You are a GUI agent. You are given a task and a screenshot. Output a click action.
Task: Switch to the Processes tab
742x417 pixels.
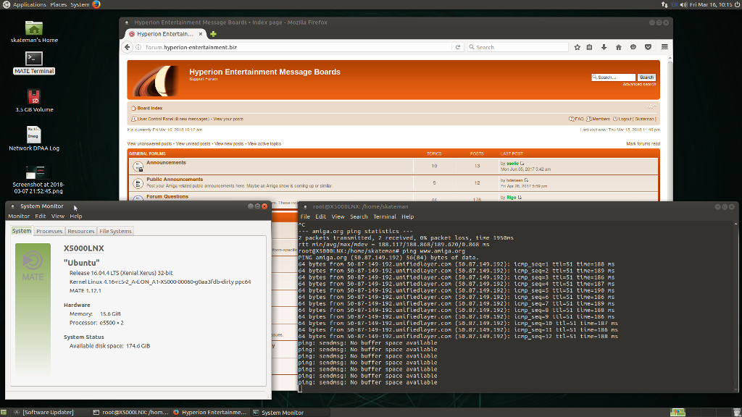pyautogui.click(x=49, y=231)
